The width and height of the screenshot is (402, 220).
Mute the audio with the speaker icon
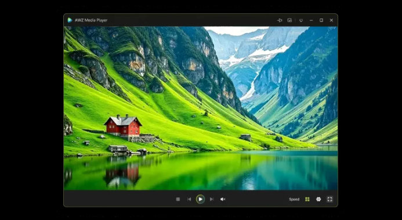[223, 199]
